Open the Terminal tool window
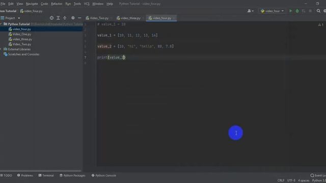Image resolution: width=326 pixels, height=183 pixels. tap(46, 175)
